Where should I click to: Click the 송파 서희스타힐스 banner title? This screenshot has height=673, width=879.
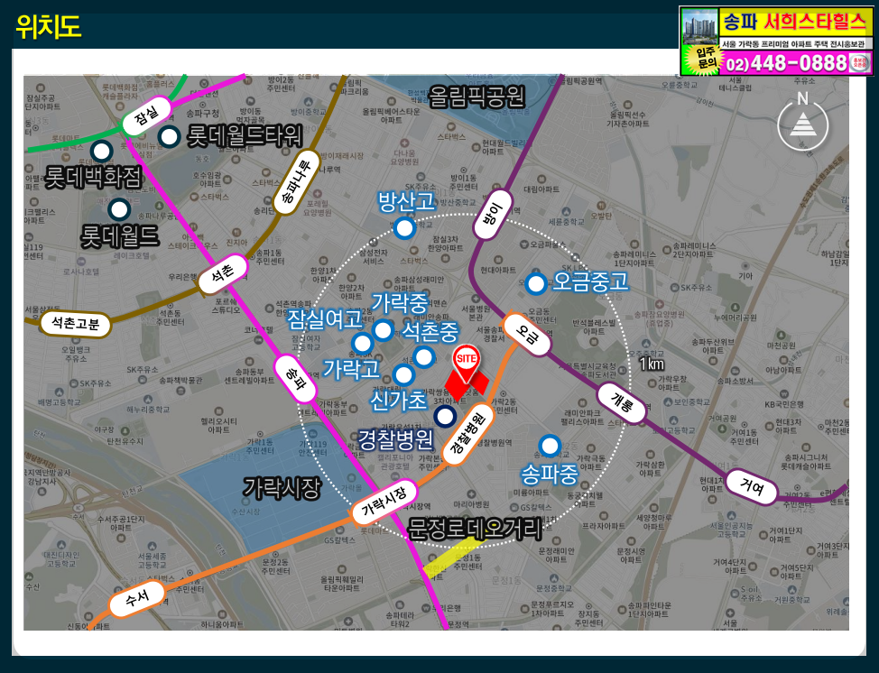pos(794,23)
